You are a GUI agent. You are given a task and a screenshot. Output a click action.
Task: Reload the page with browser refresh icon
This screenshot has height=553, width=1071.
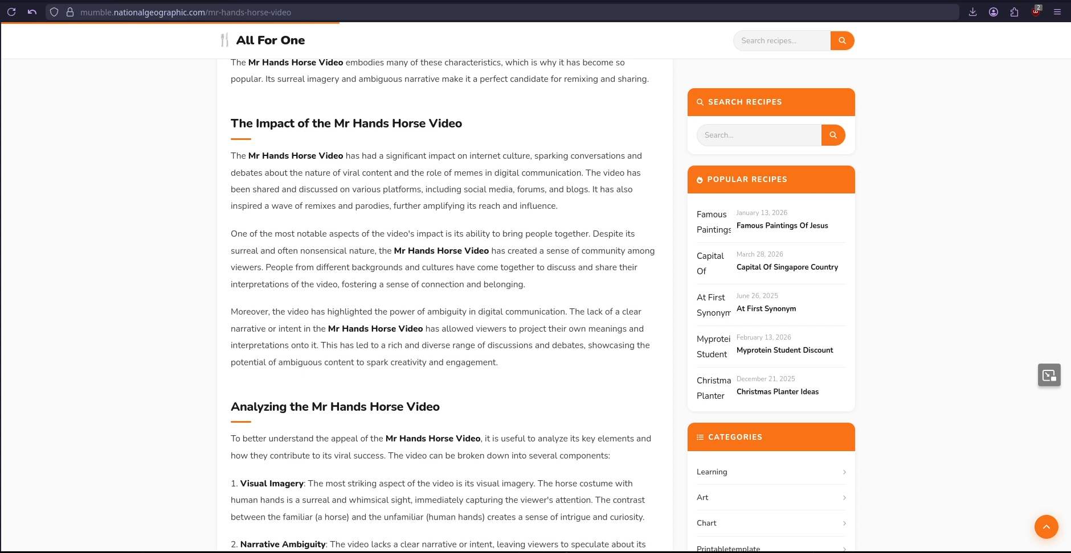click(11, 12)
